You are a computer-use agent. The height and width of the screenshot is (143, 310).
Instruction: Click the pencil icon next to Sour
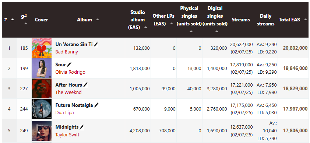coord(69,64)
